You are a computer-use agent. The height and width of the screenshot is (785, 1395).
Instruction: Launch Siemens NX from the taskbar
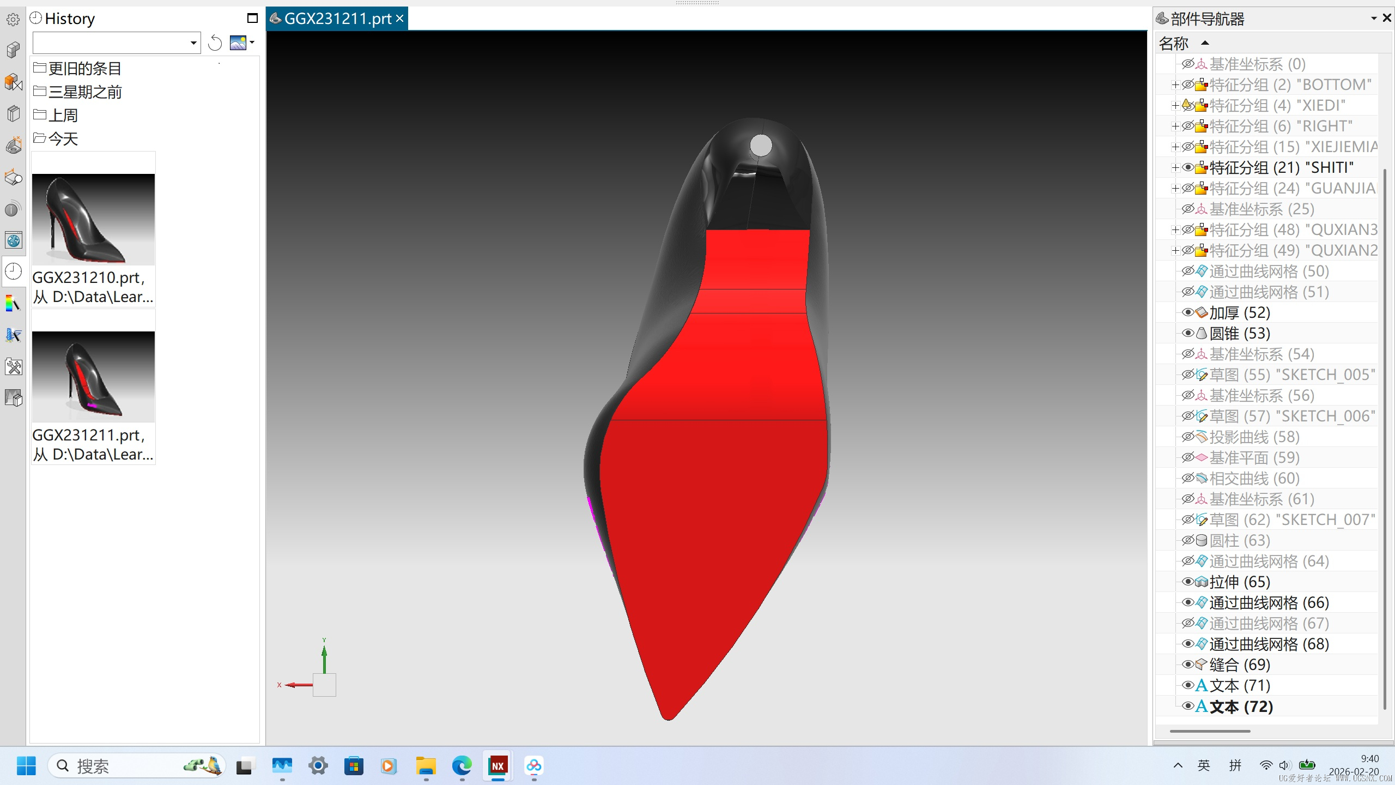pyautogui.click(x=498, y=765)
